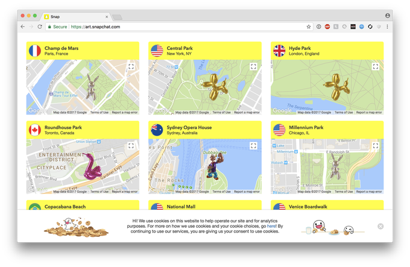Click 'London, England' subtitle
Image resolution: width=410 pixels, height=267 pixels.
click(304, 54)
